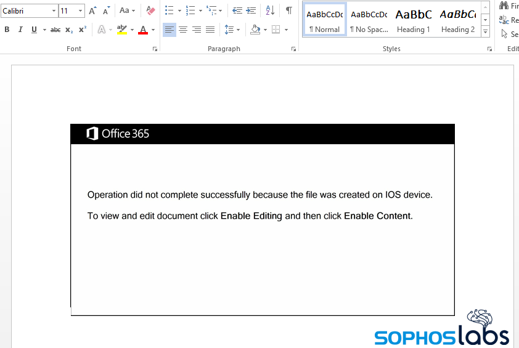Click the Shrink Font icon
This screenshot has width=519, height=348.
point(106,10)
